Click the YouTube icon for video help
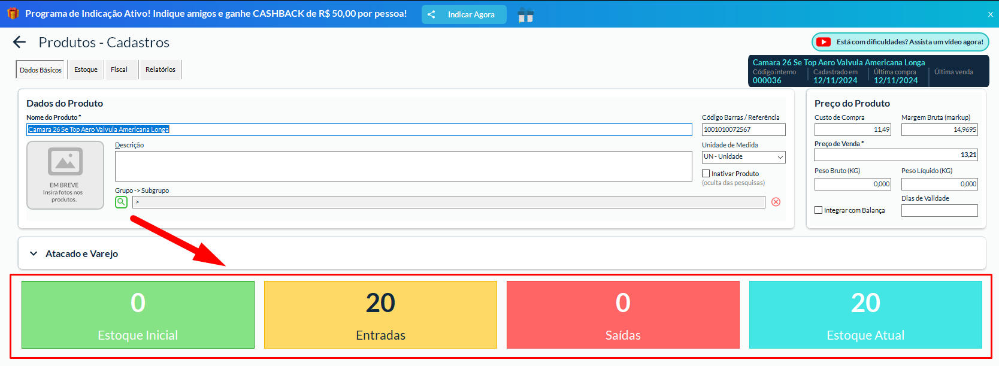 click(824, 42)
